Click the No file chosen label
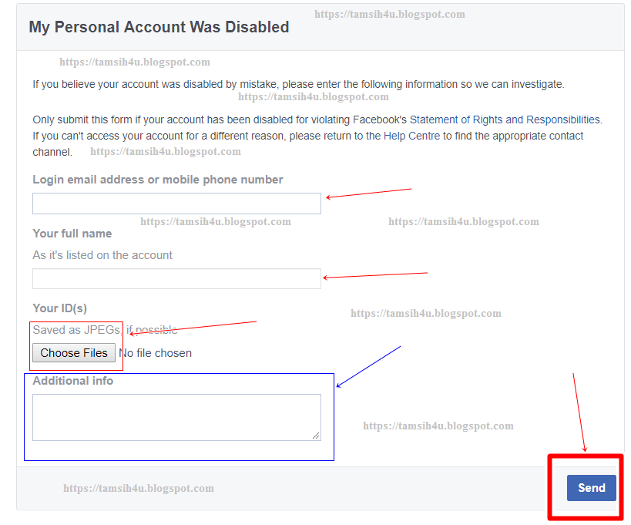This screenshot has height=525, width=631. (156, 352)
